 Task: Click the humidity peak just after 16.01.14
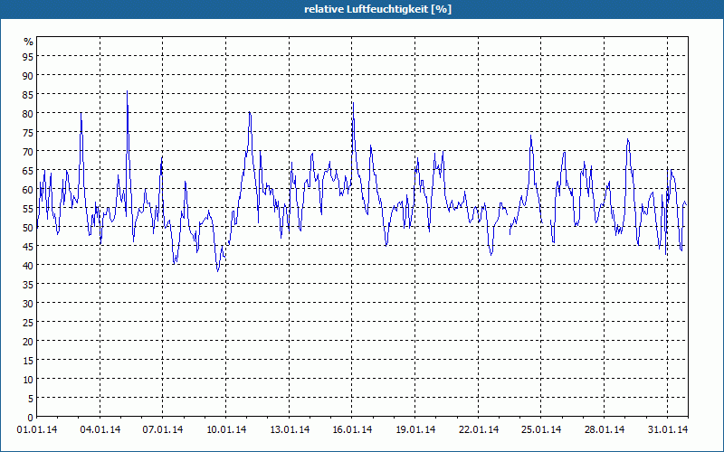click(x=353, y=102)
